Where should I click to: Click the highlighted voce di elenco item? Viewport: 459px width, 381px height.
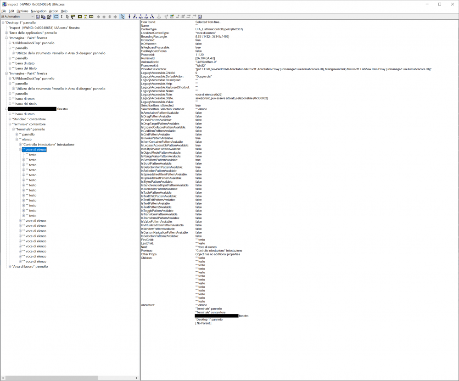tap(34, 150)
